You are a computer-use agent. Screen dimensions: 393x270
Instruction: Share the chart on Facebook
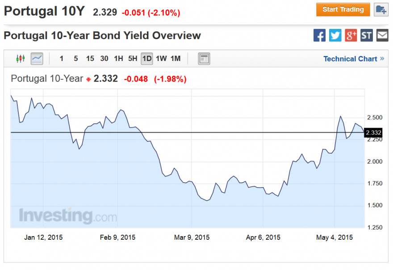(x=319, y=35)
